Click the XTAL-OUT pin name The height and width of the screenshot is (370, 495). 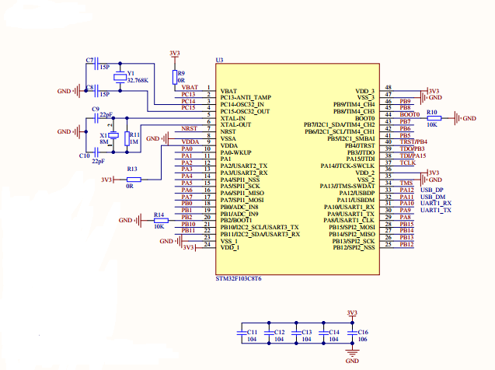[x=235, y=124]
